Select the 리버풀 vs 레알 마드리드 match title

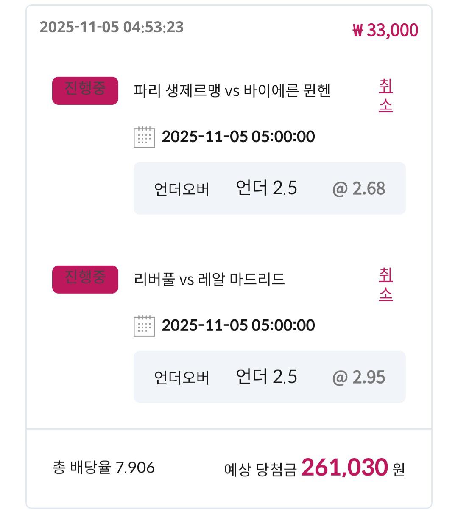coord(209,280)
